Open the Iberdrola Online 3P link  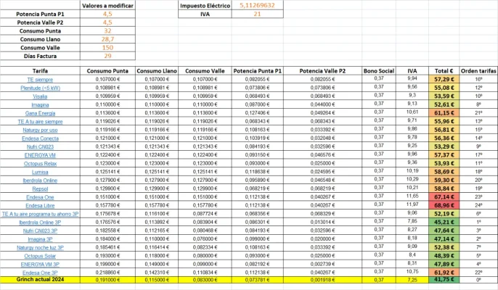(40, 223)
